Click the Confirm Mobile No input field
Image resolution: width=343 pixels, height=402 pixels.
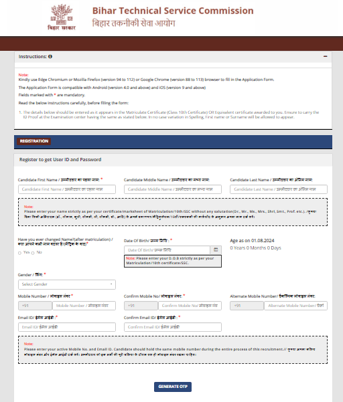tap(190, 306)
